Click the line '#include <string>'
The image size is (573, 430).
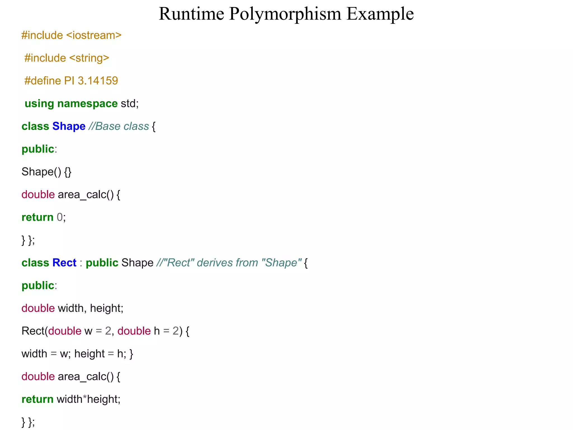pyautogui.click(x=67, y=58)
